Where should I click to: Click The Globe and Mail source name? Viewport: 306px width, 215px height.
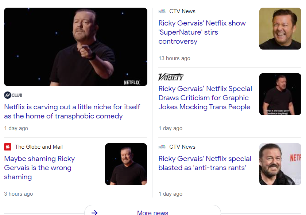tap(39, 147)
